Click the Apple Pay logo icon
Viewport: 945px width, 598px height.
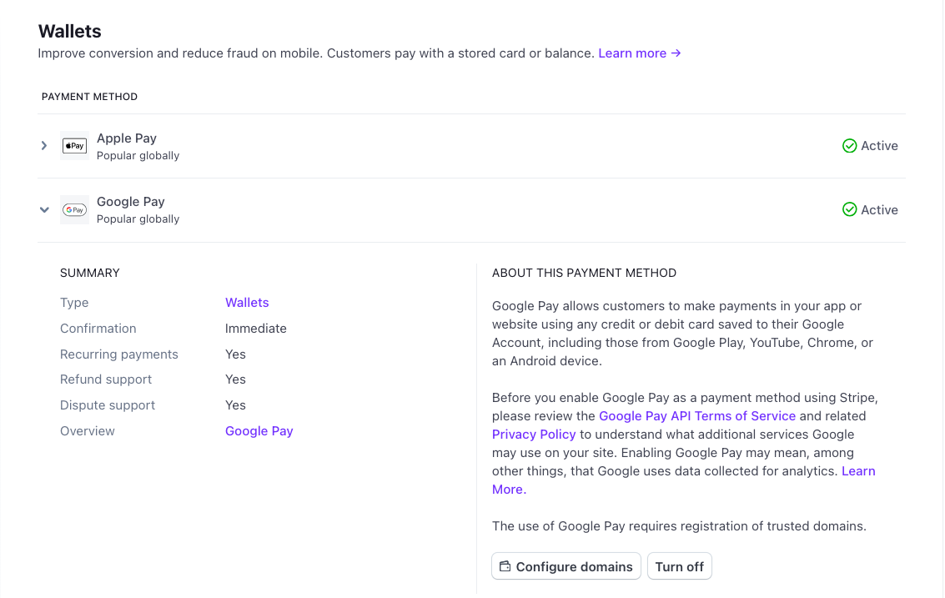pyautogui.click(x=74, y=146)
